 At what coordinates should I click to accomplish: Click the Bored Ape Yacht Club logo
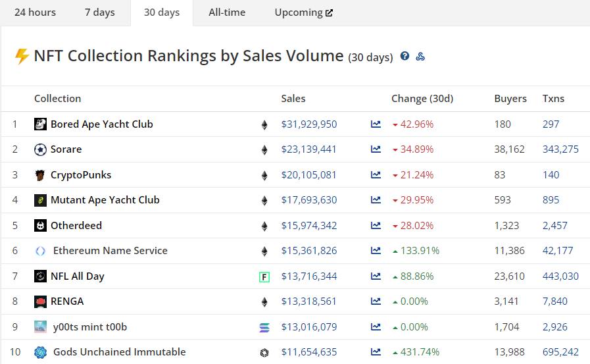[41, 124]
